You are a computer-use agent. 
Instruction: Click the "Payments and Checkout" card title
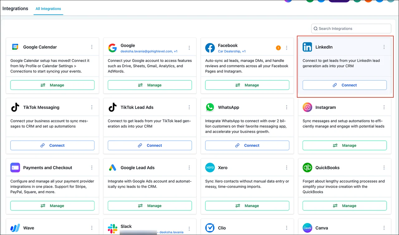pyautogui.click(x=48, y=168)
